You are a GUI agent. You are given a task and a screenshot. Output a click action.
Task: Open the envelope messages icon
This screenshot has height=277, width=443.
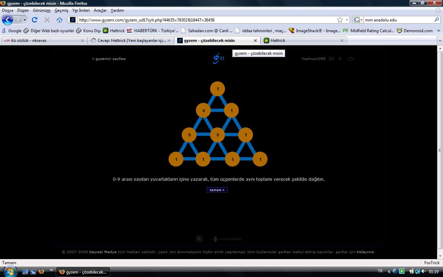pyautogui.click(x=331, y=59)
